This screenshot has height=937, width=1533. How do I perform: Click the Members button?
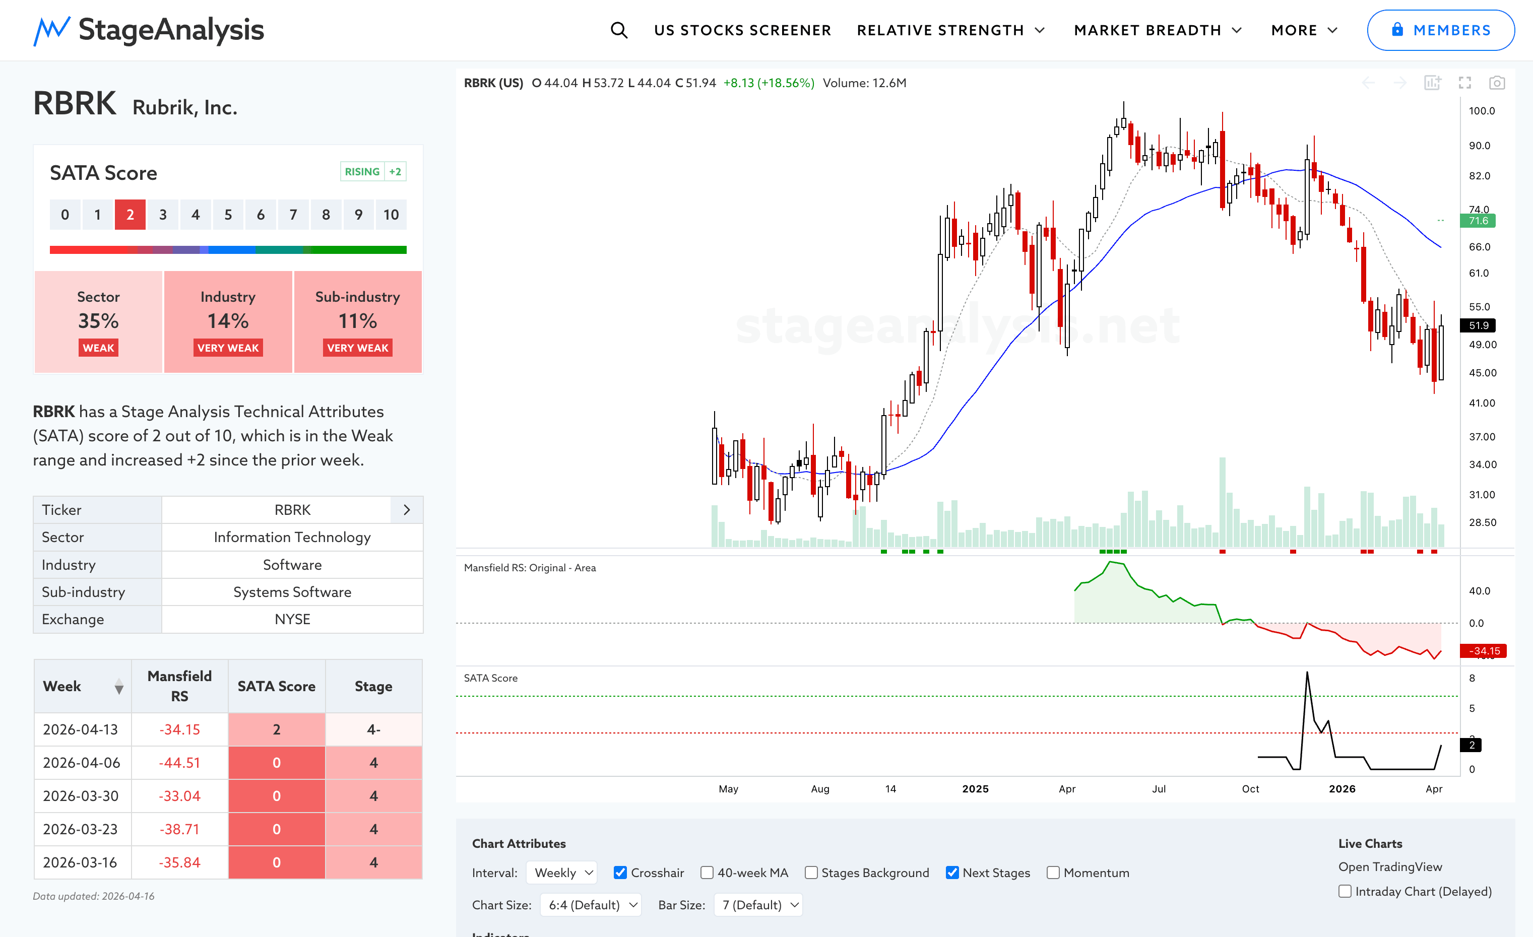(x=1440, y=30)
